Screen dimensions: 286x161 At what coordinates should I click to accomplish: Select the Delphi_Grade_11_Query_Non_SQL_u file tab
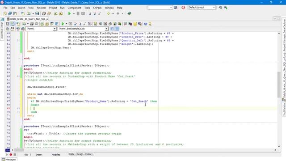tap(27, 19)
